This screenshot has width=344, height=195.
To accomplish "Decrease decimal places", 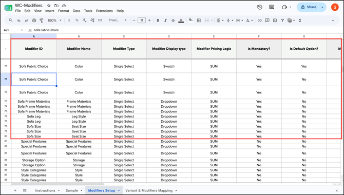I will click(85, 20).
